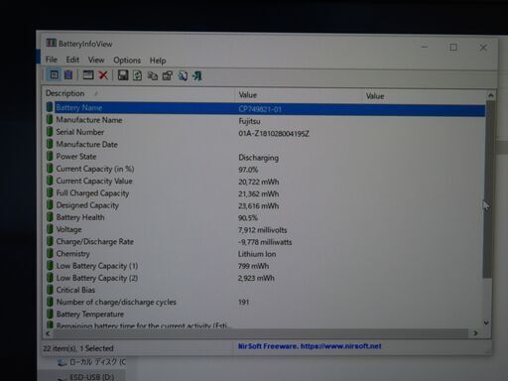
Task: Click the vertical scrollbar up arrow
Action: point(491,95)
